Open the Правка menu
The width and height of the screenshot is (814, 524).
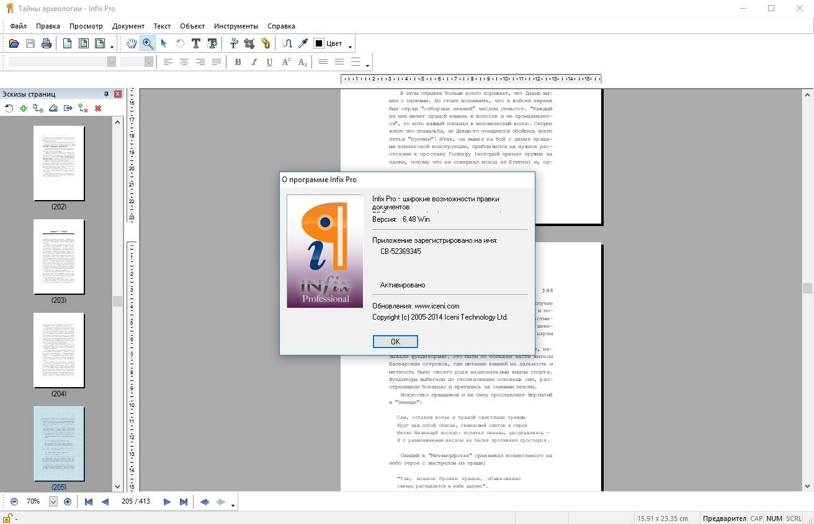pos(48,26)
